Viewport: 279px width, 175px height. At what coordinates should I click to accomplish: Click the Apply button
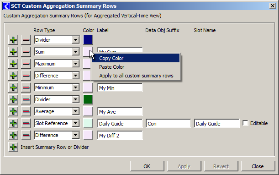pyautogui.click(x=184, y=166)
